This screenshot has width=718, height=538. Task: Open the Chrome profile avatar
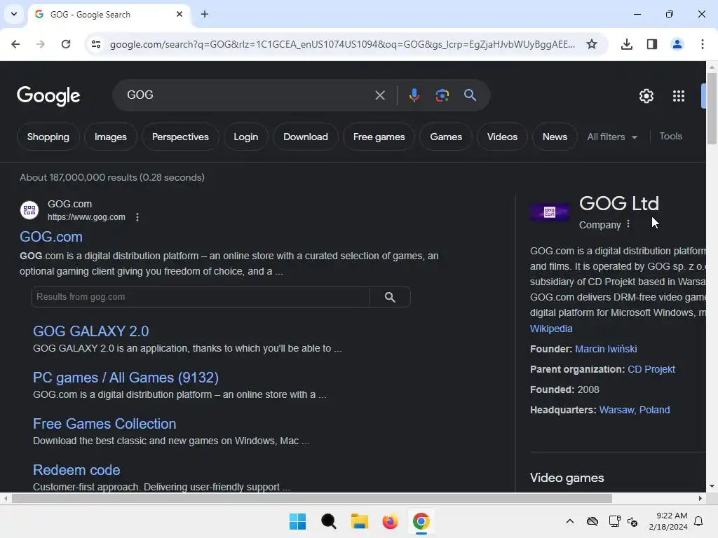677,44
